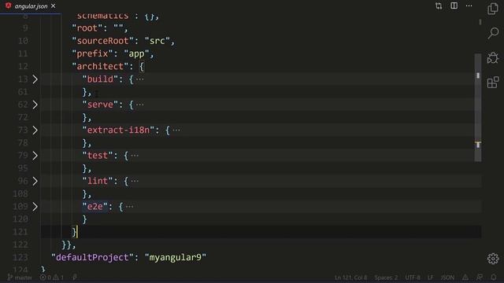The height and width of the screenshot is (283, 504).
Task: Open the Search magnifier icon
Action: [x=493, y=33]
